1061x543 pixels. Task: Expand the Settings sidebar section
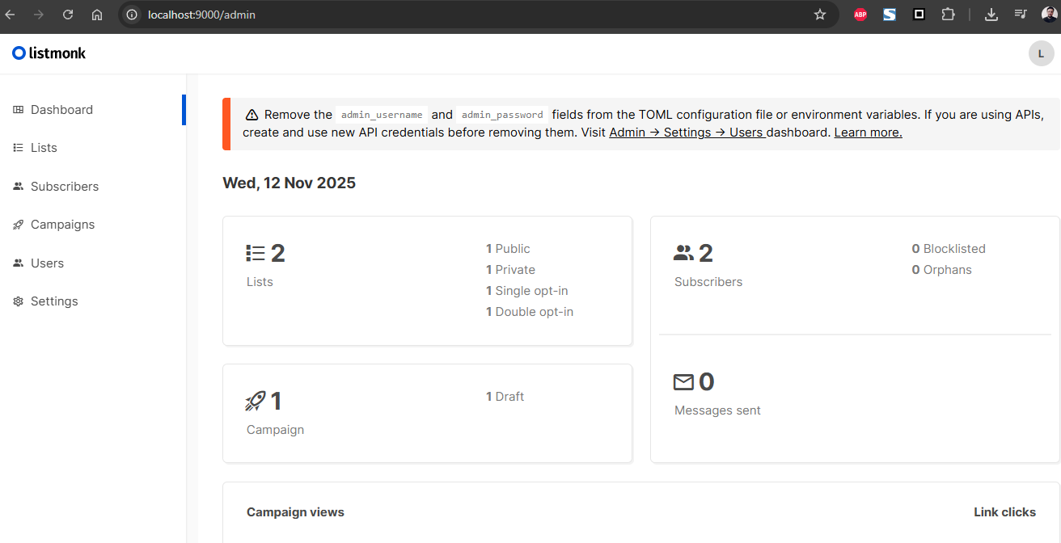coord(54,301)
